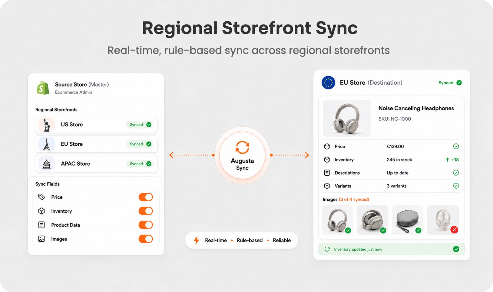Click the green up arrow +18 indicator
The image size is (493, 292).
(452, 160)
